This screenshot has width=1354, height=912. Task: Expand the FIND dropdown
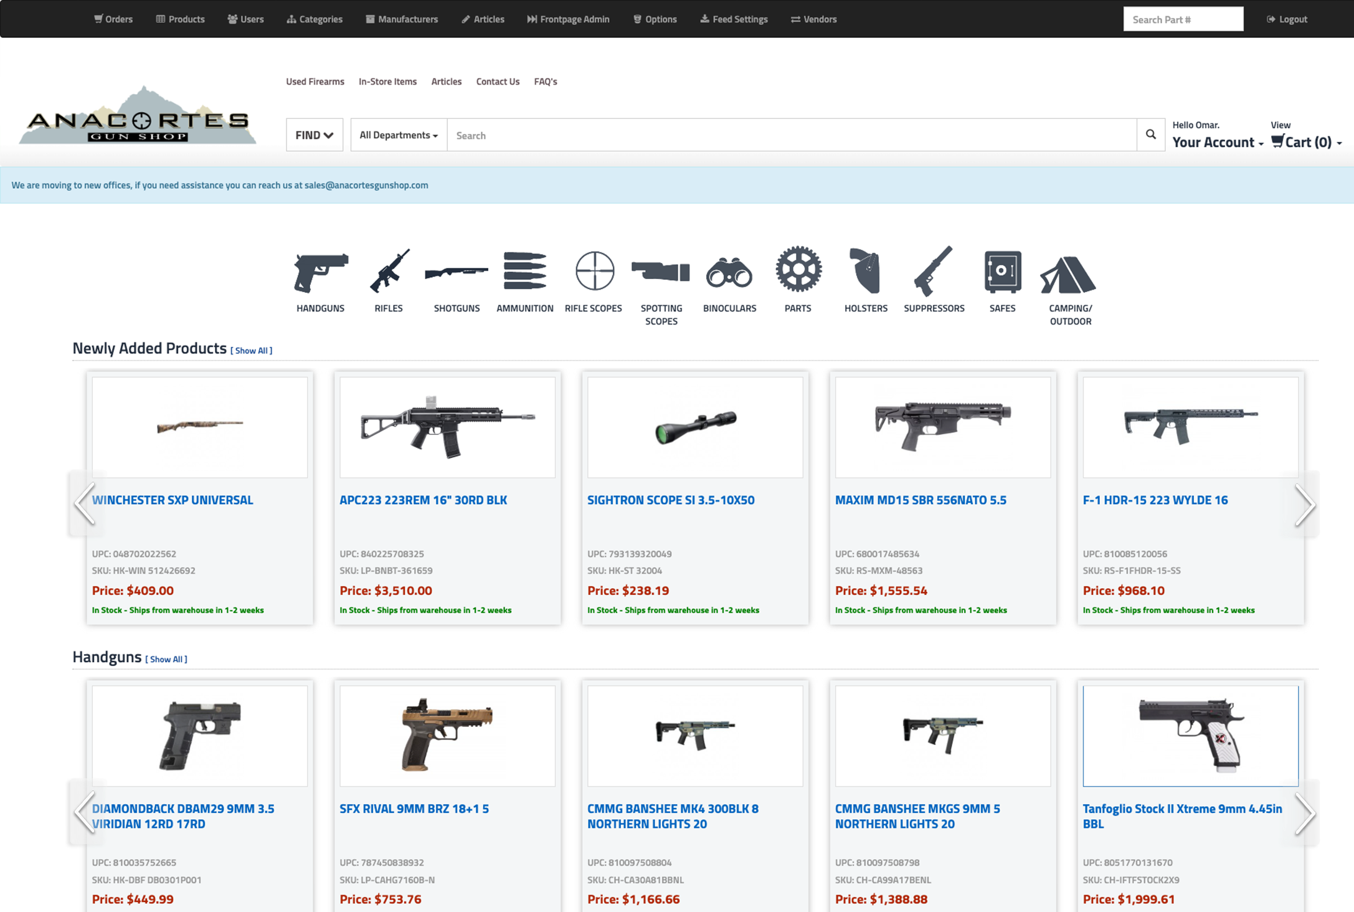coord(315,135)
